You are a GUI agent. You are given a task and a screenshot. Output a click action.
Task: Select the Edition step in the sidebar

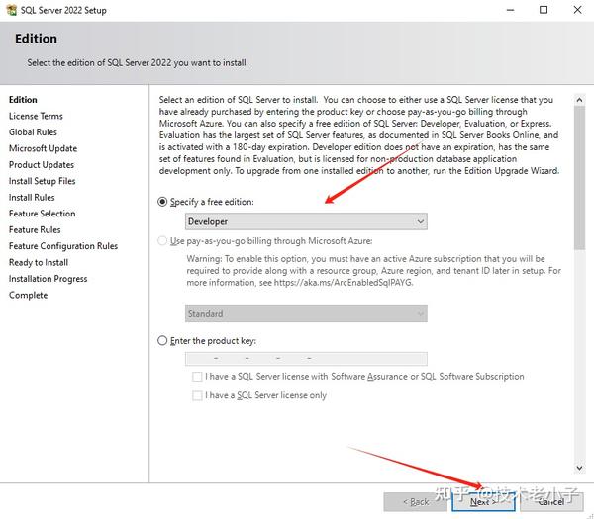(x=23, y=100)
